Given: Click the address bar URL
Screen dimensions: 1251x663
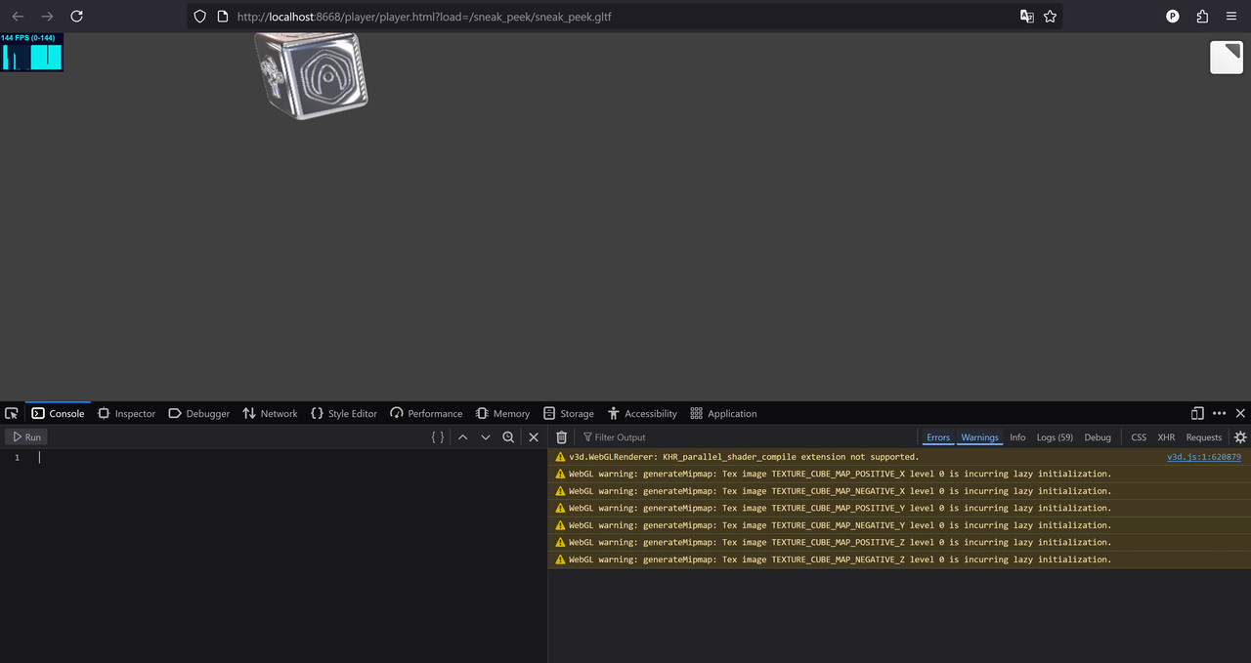Looking at the screenshot, I should pos(424,17).
